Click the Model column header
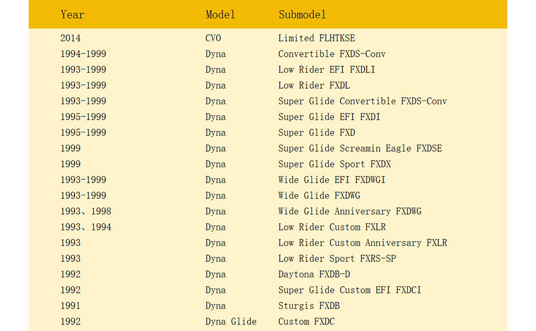This screenshot has width=536, height=331. pyautogui.click(x=220, y=15)
